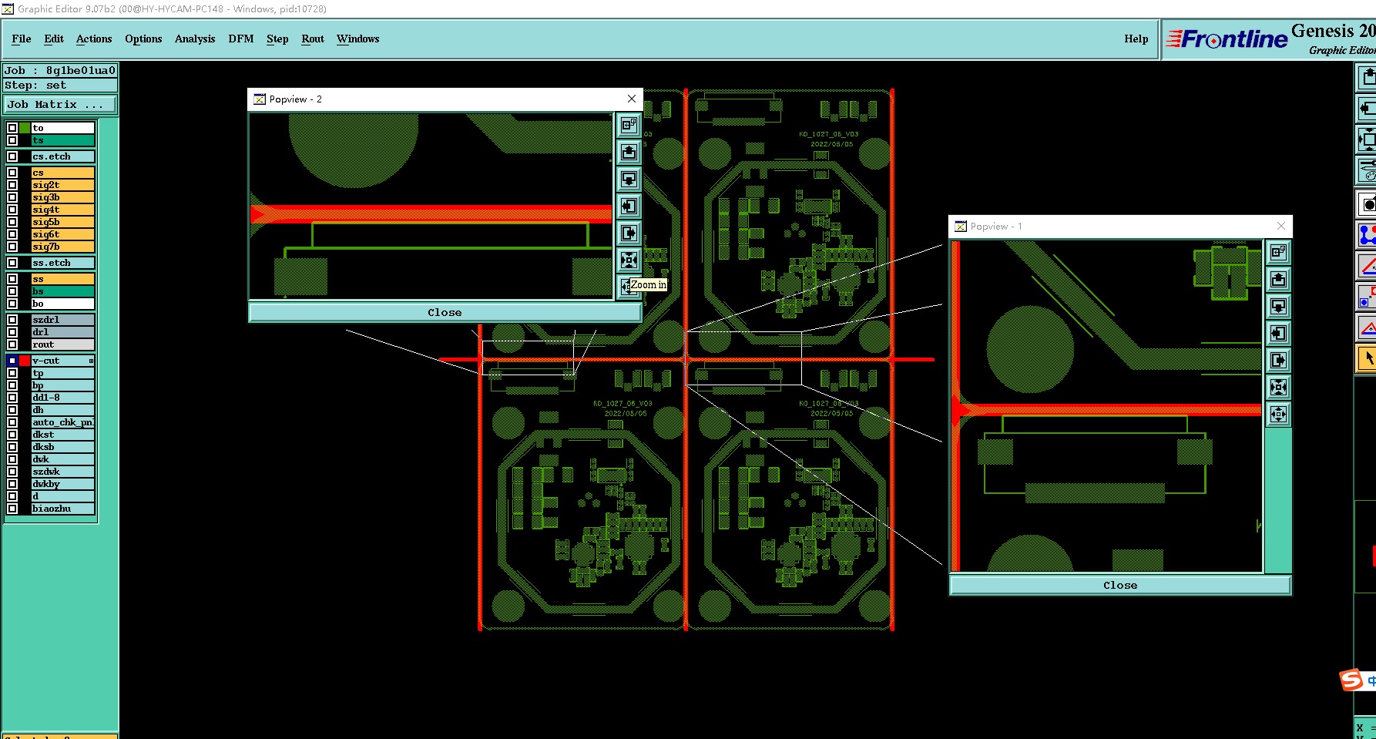The image size is (1376, 739).
Task: Pan left in Popview 1
Action: click(1278, 333)
